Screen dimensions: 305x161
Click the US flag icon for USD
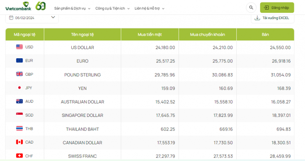pyautogui.click(x=19, y=47)
